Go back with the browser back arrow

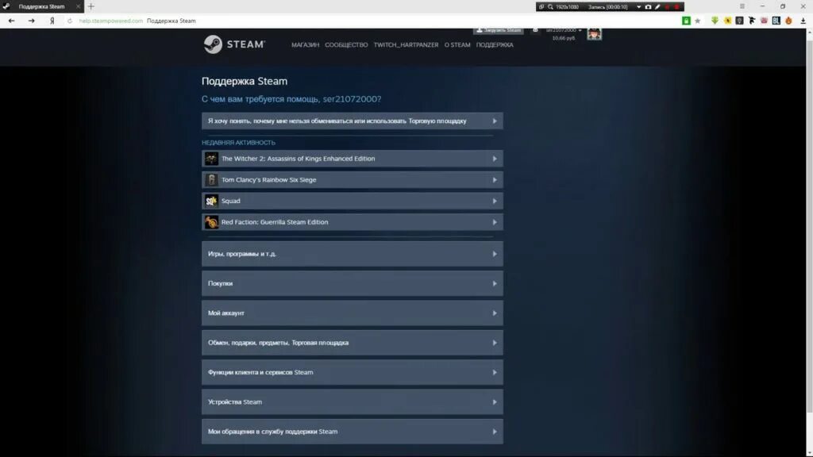(x=11, y=21)
